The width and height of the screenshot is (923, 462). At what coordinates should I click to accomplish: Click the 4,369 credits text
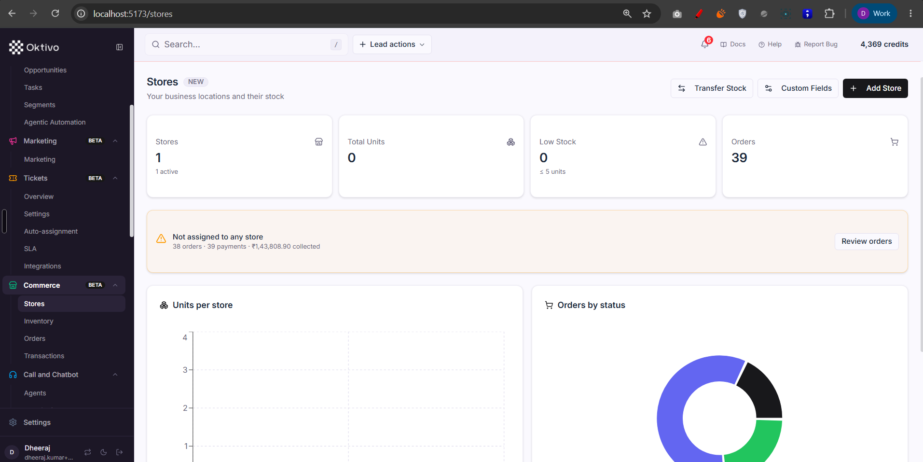tap(884, 44)
